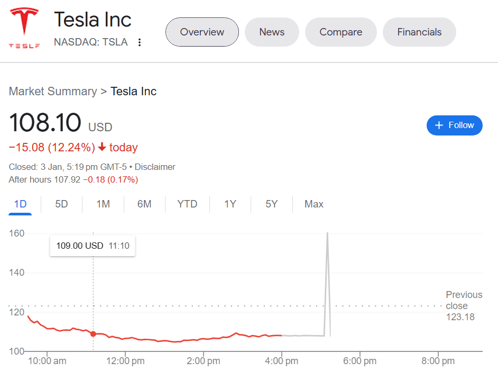Click the Market Summary breadcrumb link

53,91
